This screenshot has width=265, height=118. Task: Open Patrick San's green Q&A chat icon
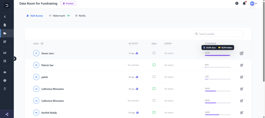[154, 65]
